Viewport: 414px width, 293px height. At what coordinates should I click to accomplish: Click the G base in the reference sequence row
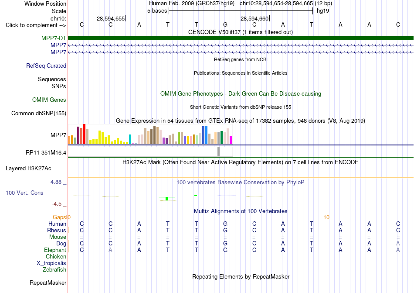click(x=225, y=24)
